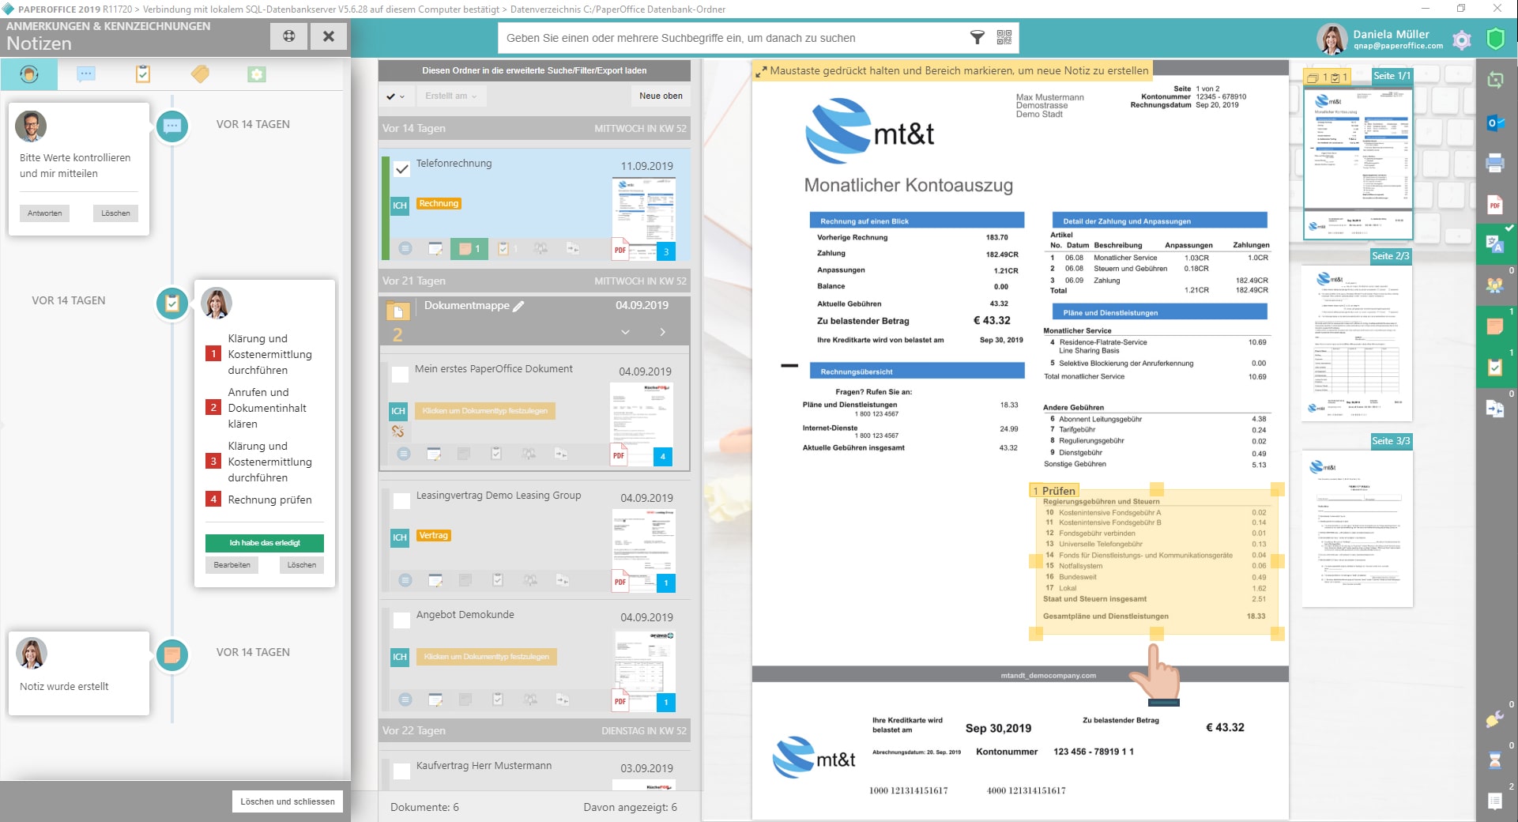Click the translate icon in the right sidebar
This screenshot has height=822, width=1518.
(x=1494, y=244)
